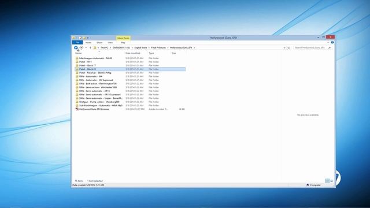Click the PDF icon of the License file
Viewport: 370px width, 208px height.
[x=77, y=109]
